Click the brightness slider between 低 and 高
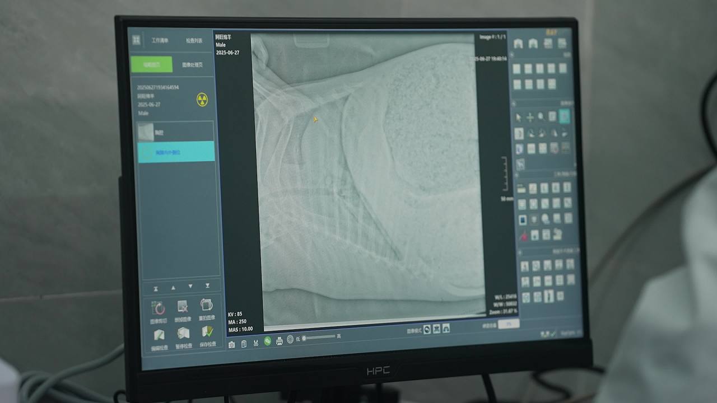Screen dimensions: 717x403 319,338
